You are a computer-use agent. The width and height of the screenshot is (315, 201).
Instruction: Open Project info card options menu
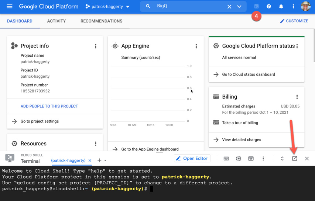[x=96, y=46]
